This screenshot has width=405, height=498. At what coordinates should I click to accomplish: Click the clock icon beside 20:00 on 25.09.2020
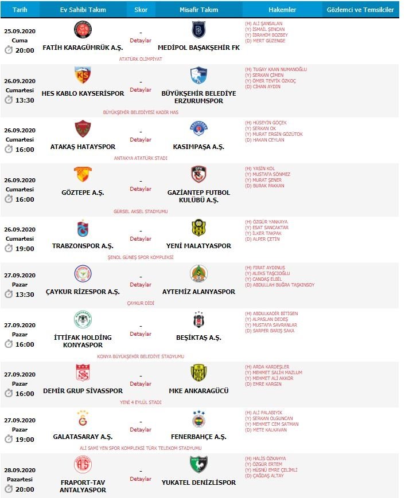(9, 50)
